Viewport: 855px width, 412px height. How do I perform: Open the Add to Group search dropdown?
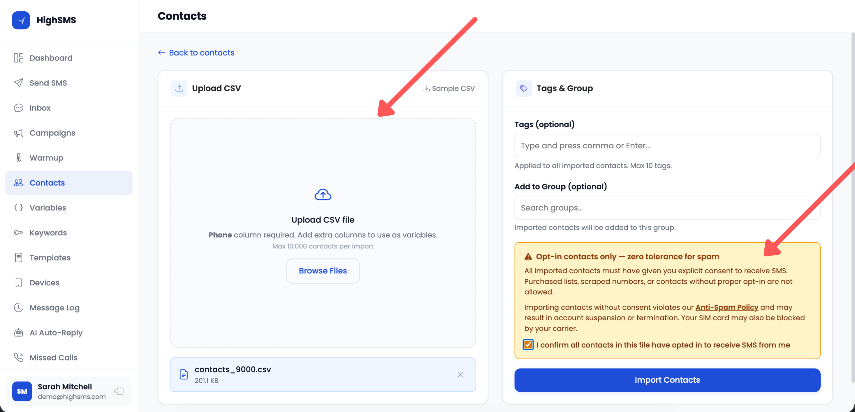tap(667, 208)
